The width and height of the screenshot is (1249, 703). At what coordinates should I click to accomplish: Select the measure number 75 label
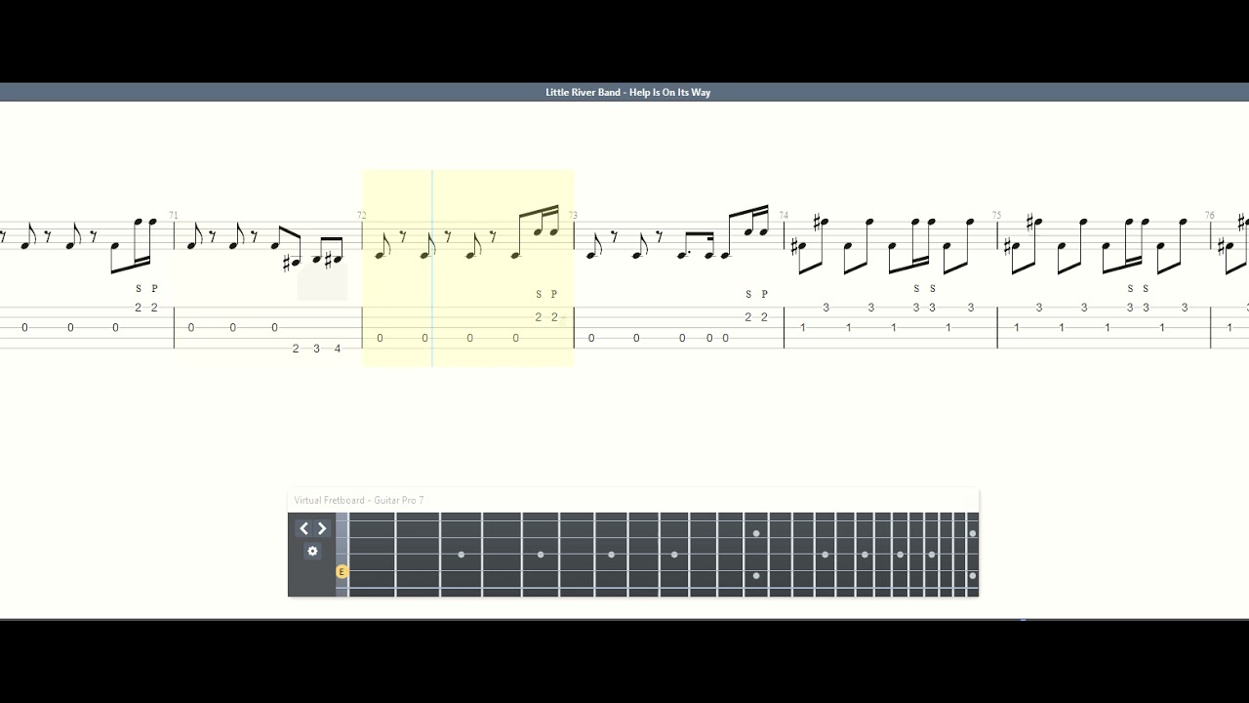point(996,216)
